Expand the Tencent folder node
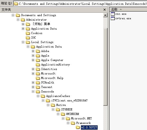The height and width of the screenshot is (130, 147). point(33,87)
